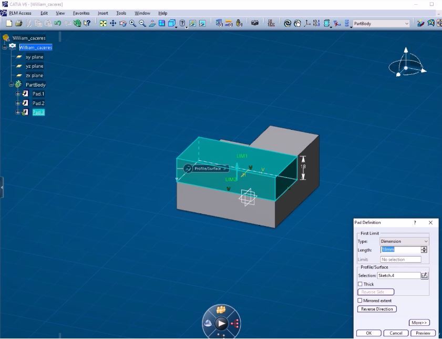Image resolution: width=442 pixels, height=339 pixels.
Task: Collapse the PartBody tree node
Action: click(11, 85)
